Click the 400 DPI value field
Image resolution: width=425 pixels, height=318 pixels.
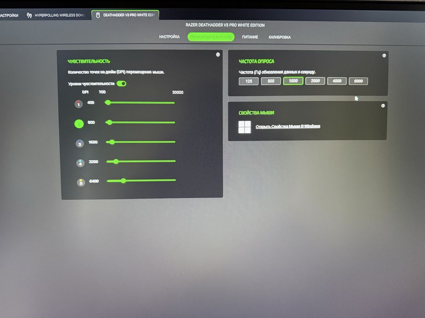coord(91,103)
